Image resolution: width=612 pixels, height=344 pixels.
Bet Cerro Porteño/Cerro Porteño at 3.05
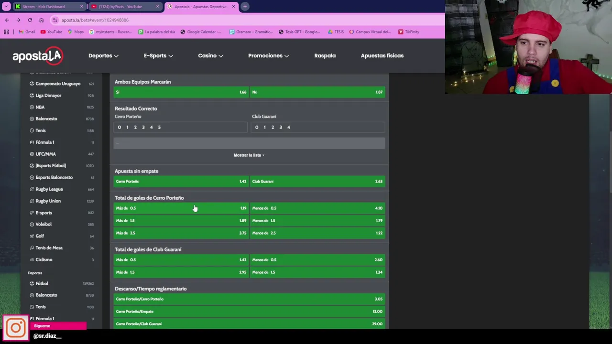249,299
